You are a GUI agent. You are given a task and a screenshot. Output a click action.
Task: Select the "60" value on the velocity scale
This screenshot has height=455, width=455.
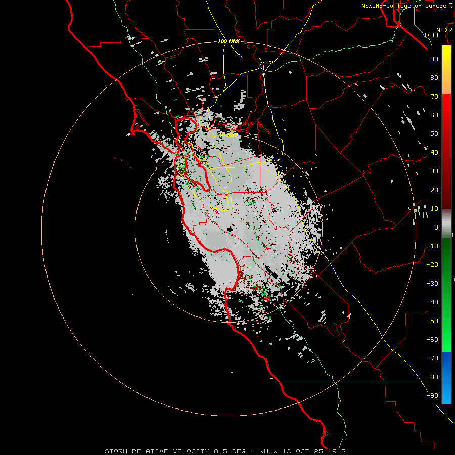434,115
